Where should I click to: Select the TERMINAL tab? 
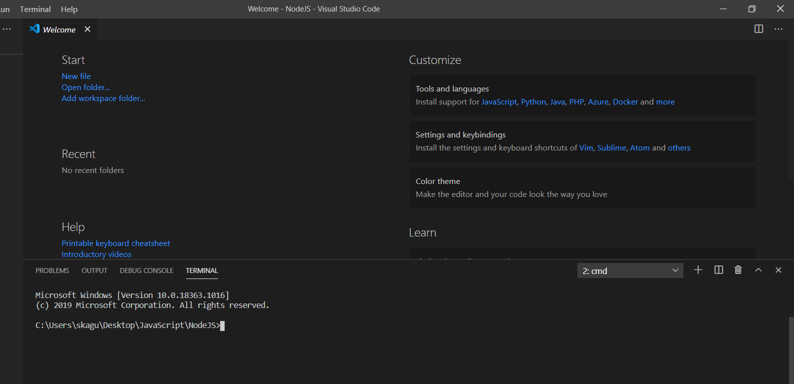point(202,270)
